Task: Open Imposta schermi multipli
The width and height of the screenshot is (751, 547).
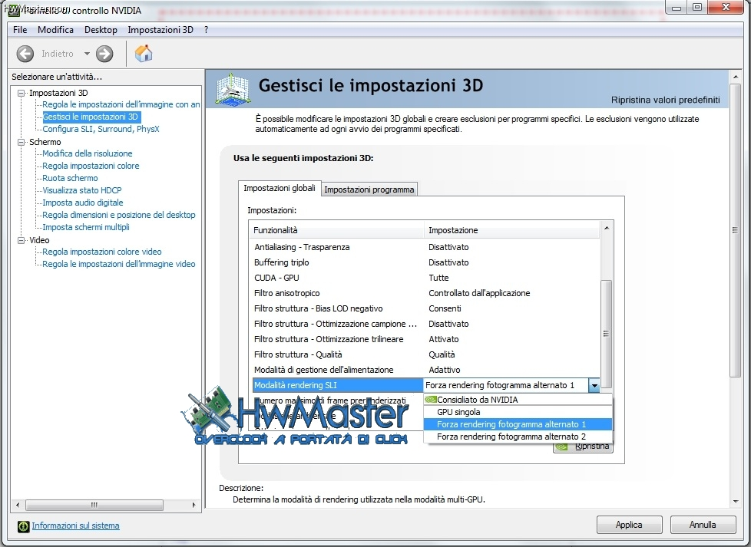Action: click(x=86, y=227)
